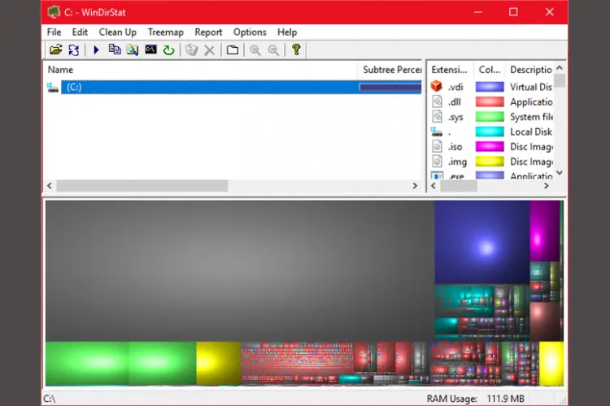The image size is (610, 406).
Task: Open the Options menu
Action: tap(250, 32)
